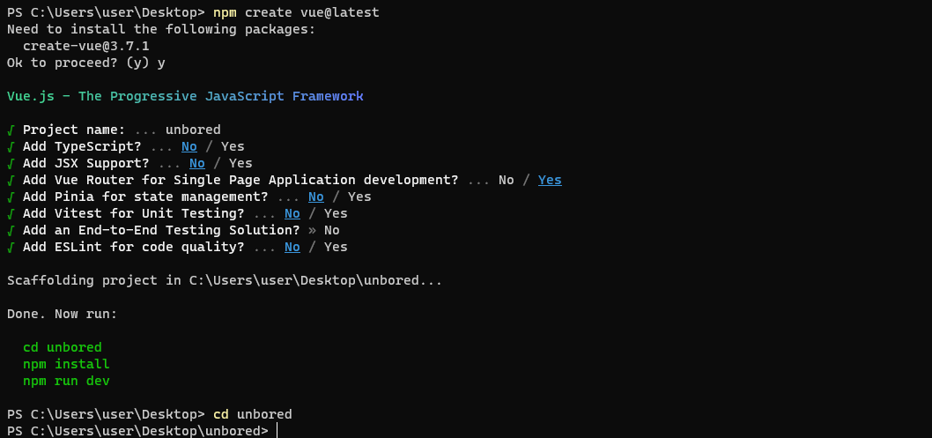Click the green 'cd unbored' suggested command
The width and height of the screenshot is (932, 438).
pos(62,347)
